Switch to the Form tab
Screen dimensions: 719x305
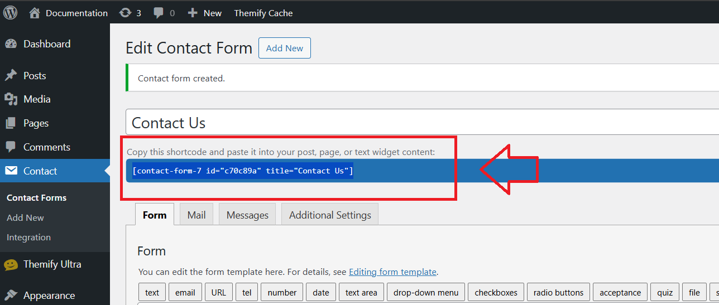click(x=155, y=215)
